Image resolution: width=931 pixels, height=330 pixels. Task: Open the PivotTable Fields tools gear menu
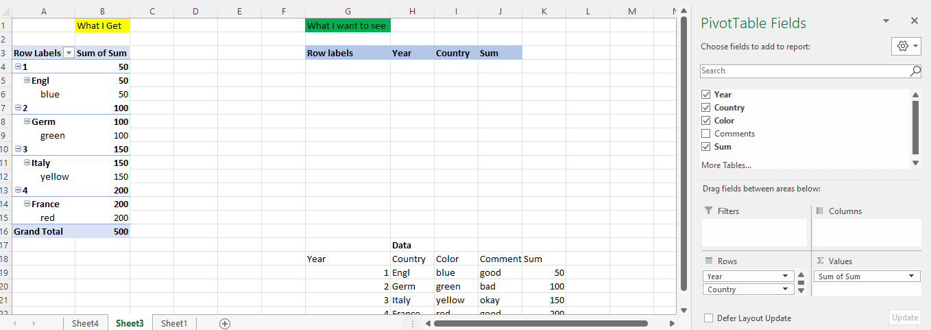(906, 46)
